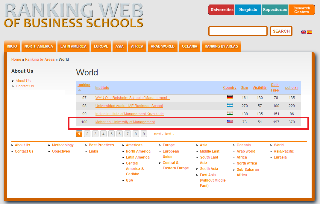This screenshot has height=204, width=320.
Task: Open Central & Eastern Europe footer link
Action: tap(175, 165)
